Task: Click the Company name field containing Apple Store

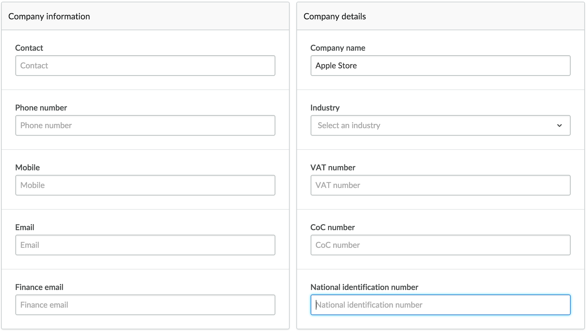Action: [x=441, y=66]
